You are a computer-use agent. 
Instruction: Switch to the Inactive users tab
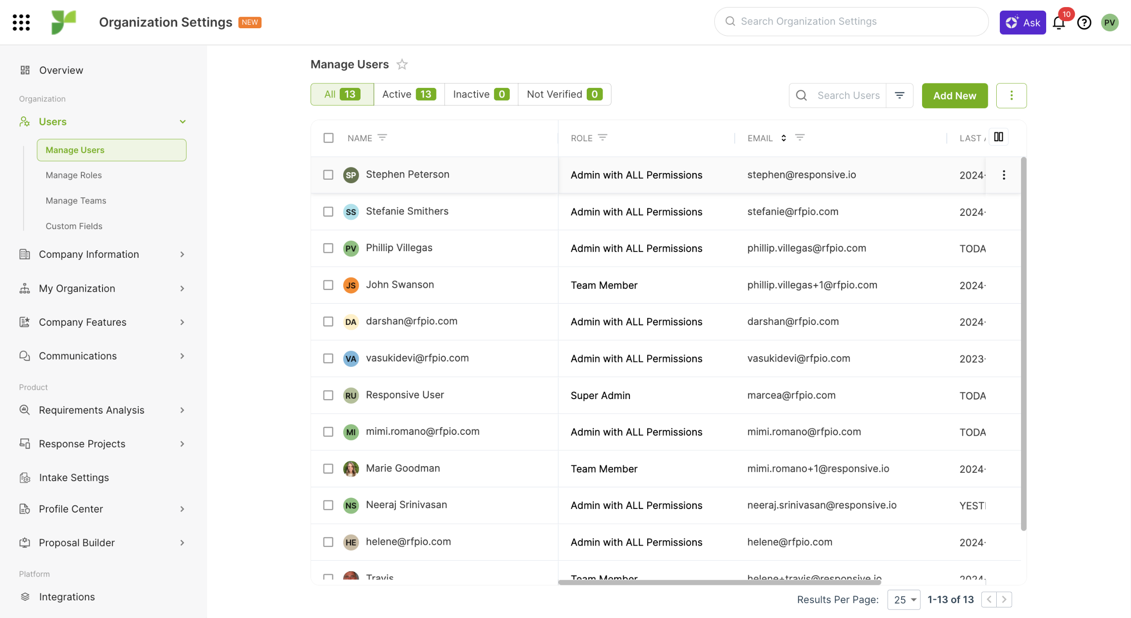point(481,94)
